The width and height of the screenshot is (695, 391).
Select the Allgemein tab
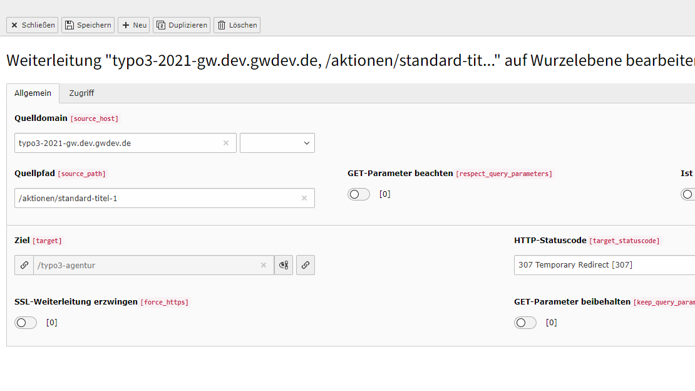click(33, 93)
